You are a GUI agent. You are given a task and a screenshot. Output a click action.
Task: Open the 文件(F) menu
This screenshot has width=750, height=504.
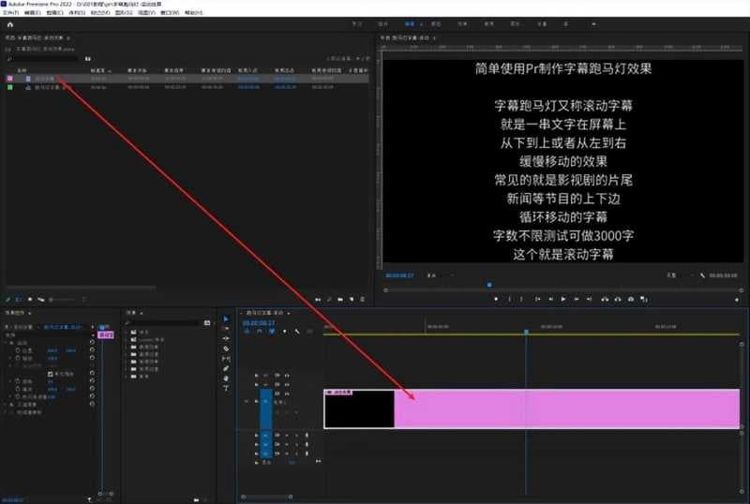click(x=10, y=13)
